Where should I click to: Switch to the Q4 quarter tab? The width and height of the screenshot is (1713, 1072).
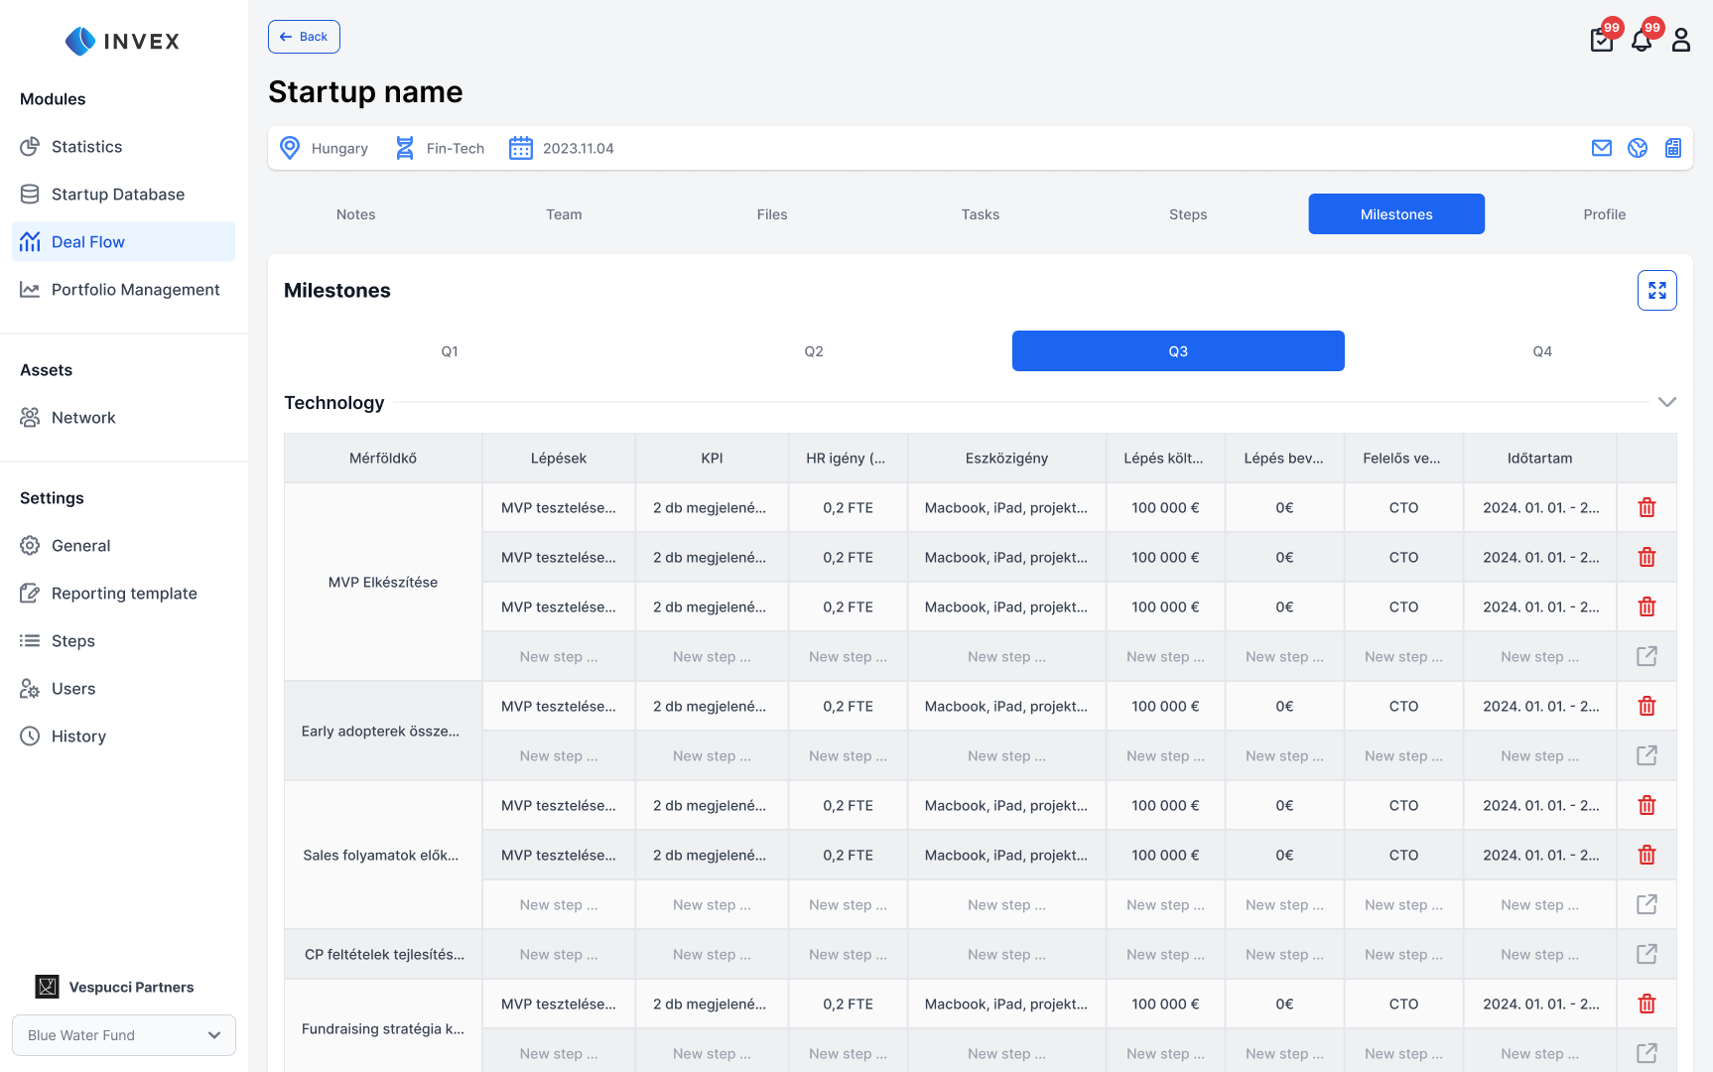[x=1541, y=351]
